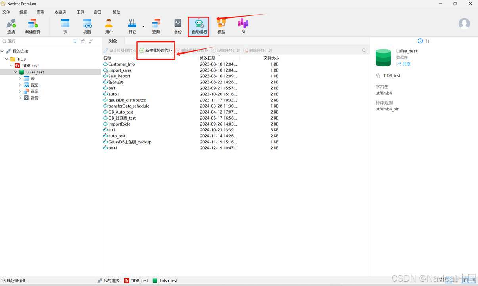Image resolution: width=478 pixels, height=286 pixels.
Task: Select the Import_sales batch job
Action: (x=120, y=70)
